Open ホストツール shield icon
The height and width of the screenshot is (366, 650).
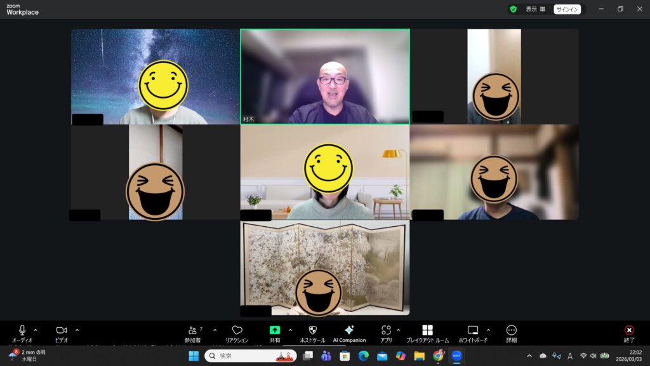point(312,330)
